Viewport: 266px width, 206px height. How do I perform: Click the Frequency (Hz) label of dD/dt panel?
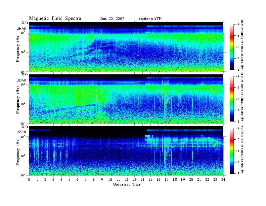[18, 100]
